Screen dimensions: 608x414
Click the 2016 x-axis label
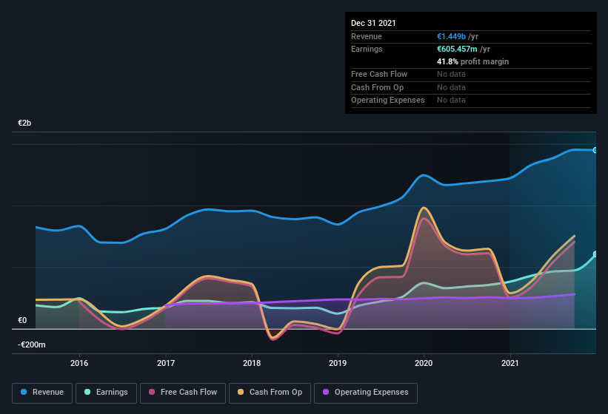79,363
